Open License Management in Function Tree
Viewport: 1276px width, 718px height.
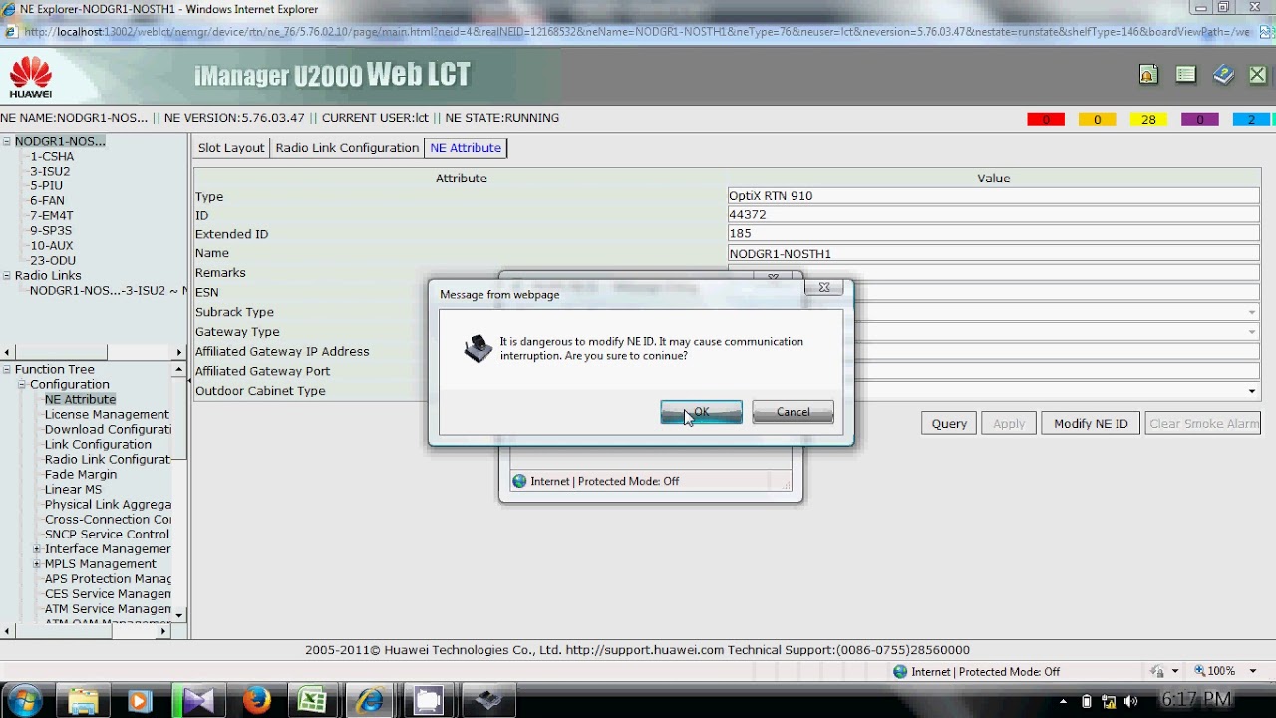click(107, 414)
